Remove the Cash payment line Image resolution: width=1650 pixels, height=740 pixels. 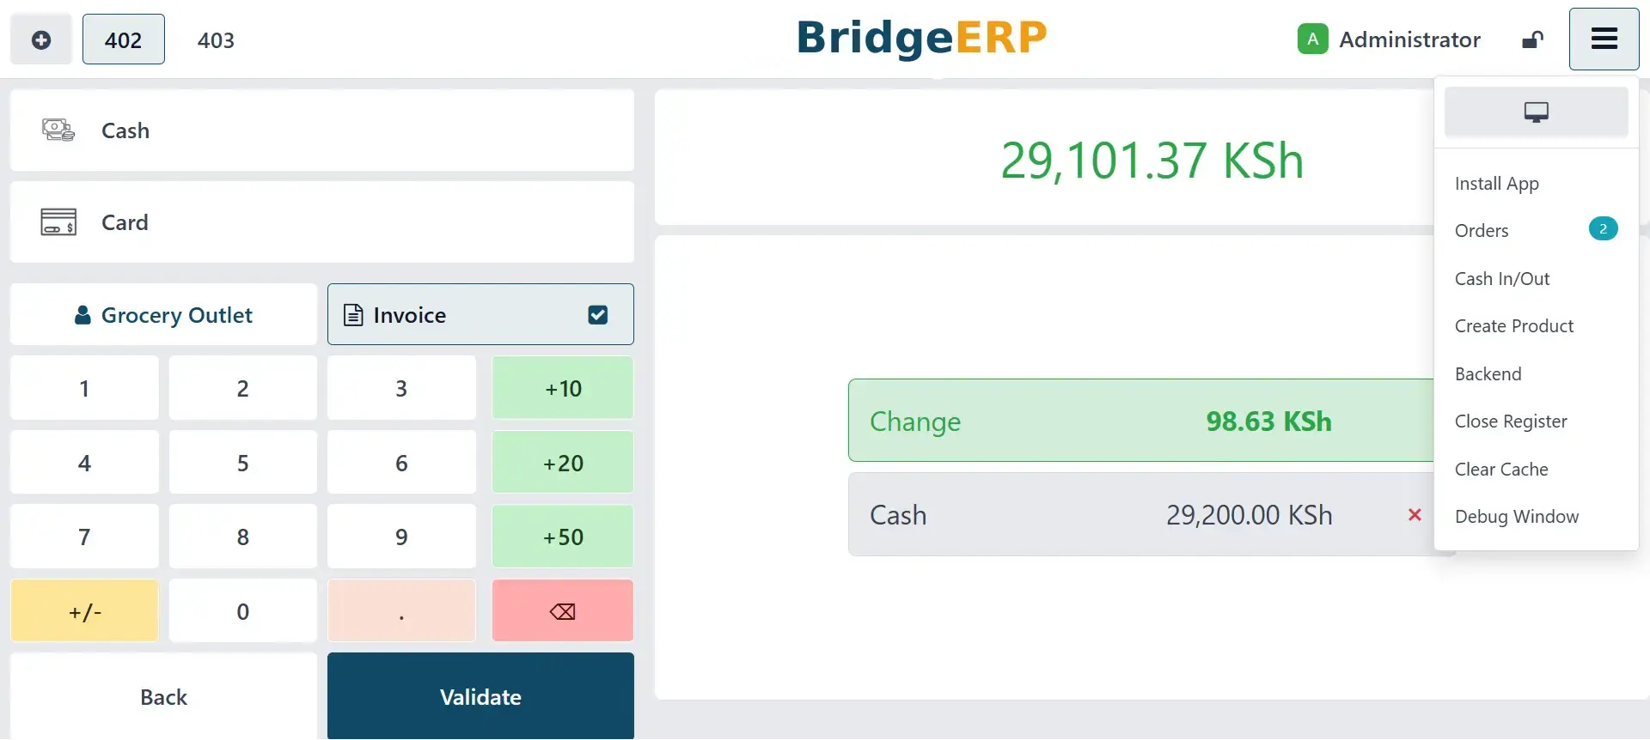[1415, 515]
